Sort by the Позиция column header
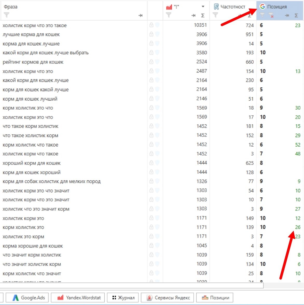Viewport: 304px width, 305px height. coord(277,7)
